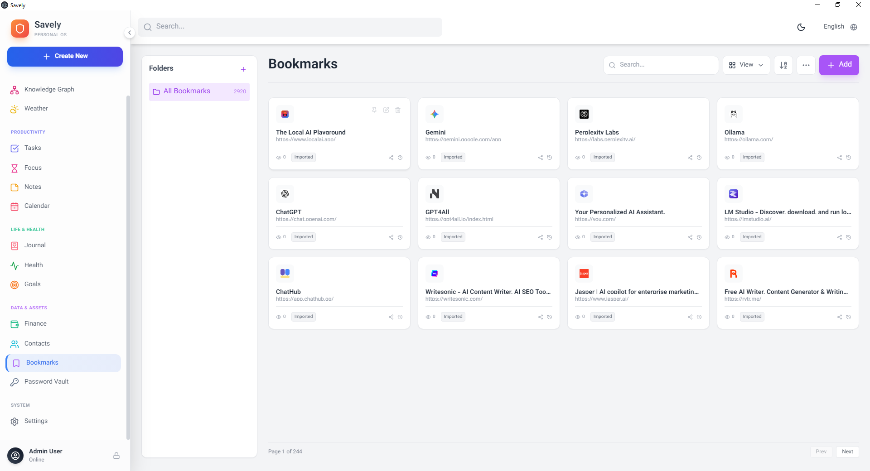Collapse the sidebar with the arrow toggle

coord(129,33)
